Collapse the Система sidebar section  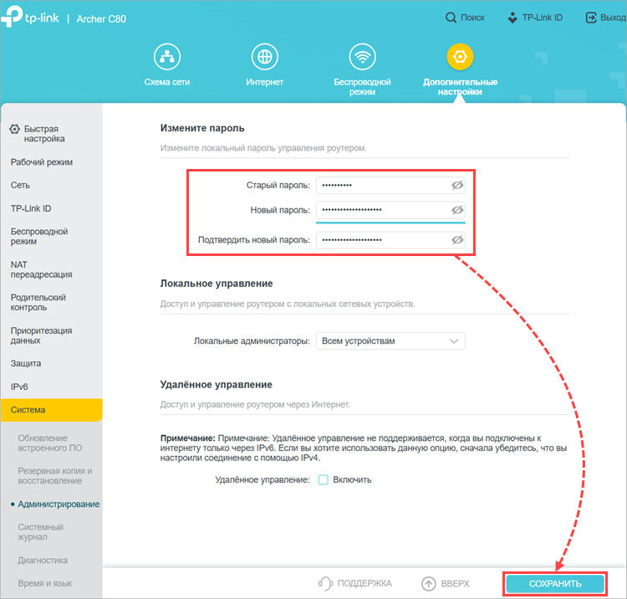pyautogui.click(x=52, y=410)
